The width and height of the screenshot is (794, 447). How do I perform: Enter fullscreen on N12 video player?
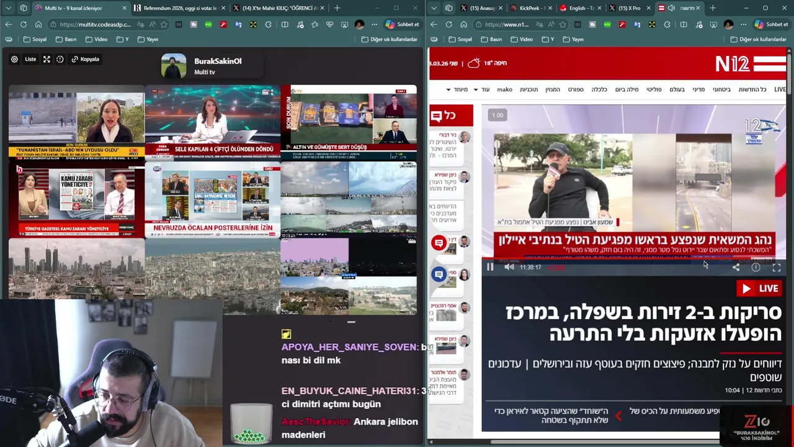777,267
